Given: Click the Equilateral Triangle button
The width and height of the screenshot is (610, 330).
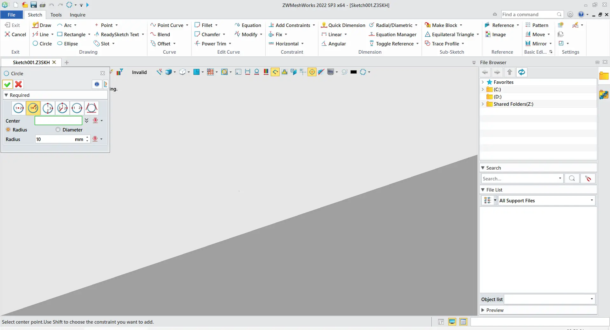Looking at the screenshot, I should [x=449, y=34].
